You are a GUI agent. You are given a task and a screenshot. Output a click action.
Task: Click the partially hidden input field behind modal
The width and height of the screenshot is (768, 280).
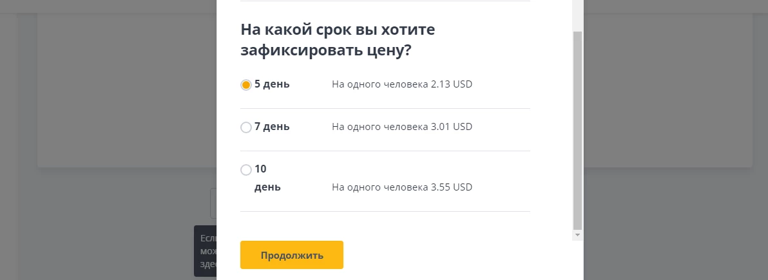tap(213, 203)
